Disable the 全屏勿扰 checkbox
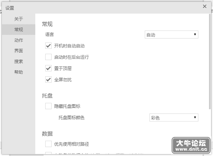The width and height of the screenshot is (213, 156). click(x=48, y=80)
